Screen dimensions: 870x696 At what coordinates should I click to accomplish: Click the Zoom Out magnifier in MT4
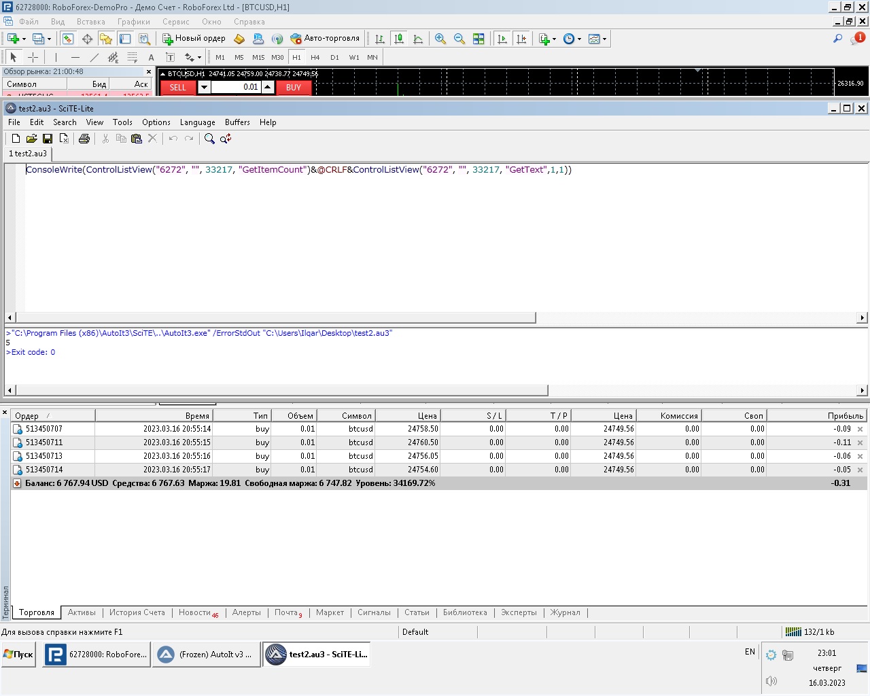click(x=459, y=39)
